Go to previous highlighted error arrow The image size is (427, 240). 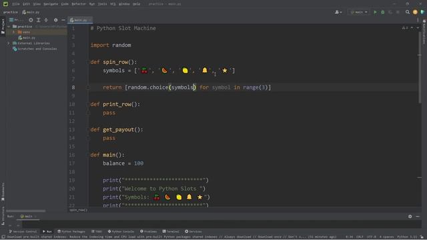(412, 28)
